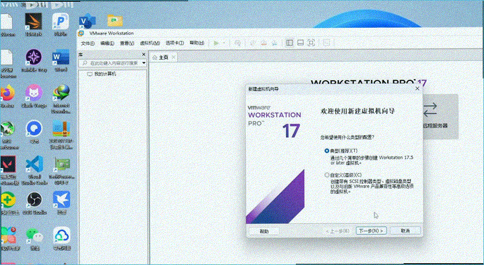This screenshot has width=484, height=265.
Task: Open the 编辑(E) menu
Action: click(107, 43)
